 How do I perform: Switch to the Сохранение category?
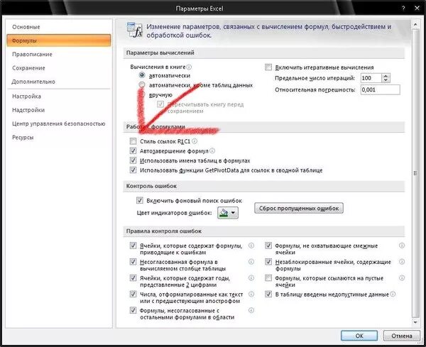click(28, 68)
